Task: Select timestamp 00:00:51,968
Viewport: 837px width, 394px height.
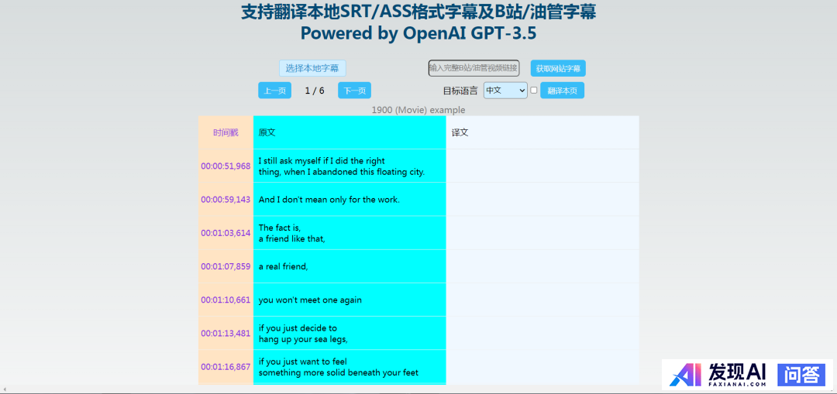Action: tap(226, 166)
